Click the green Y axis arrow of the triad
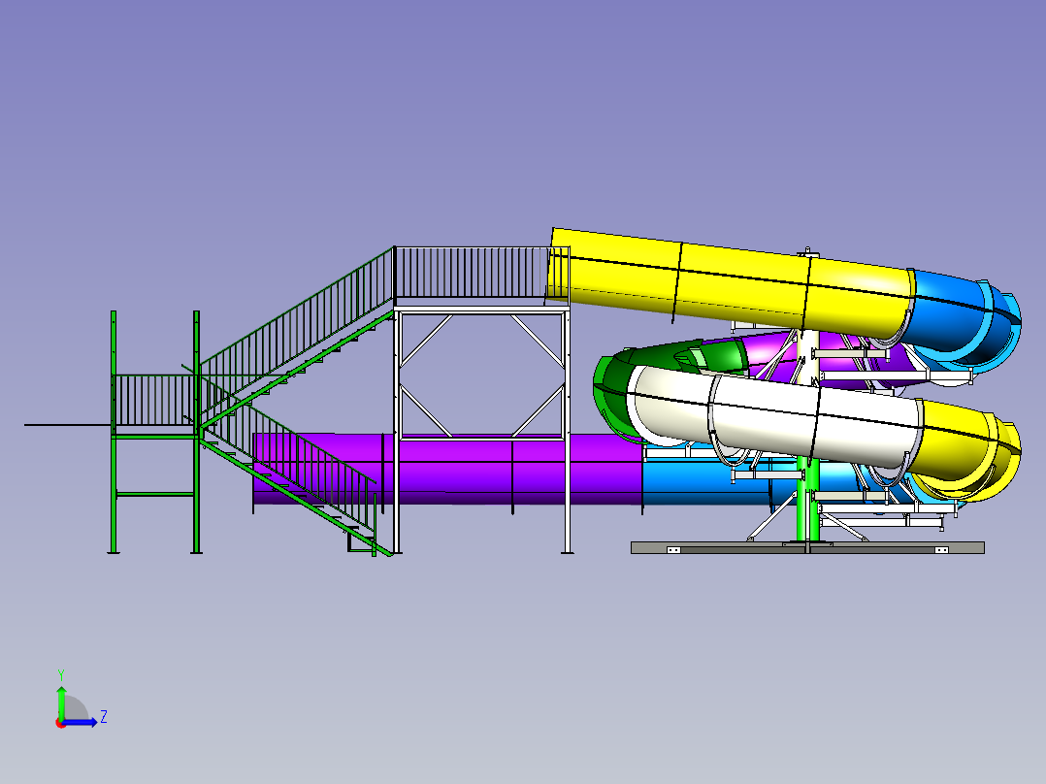The image size is (1046, 784). pyautogui.click(x=61, y=702)
